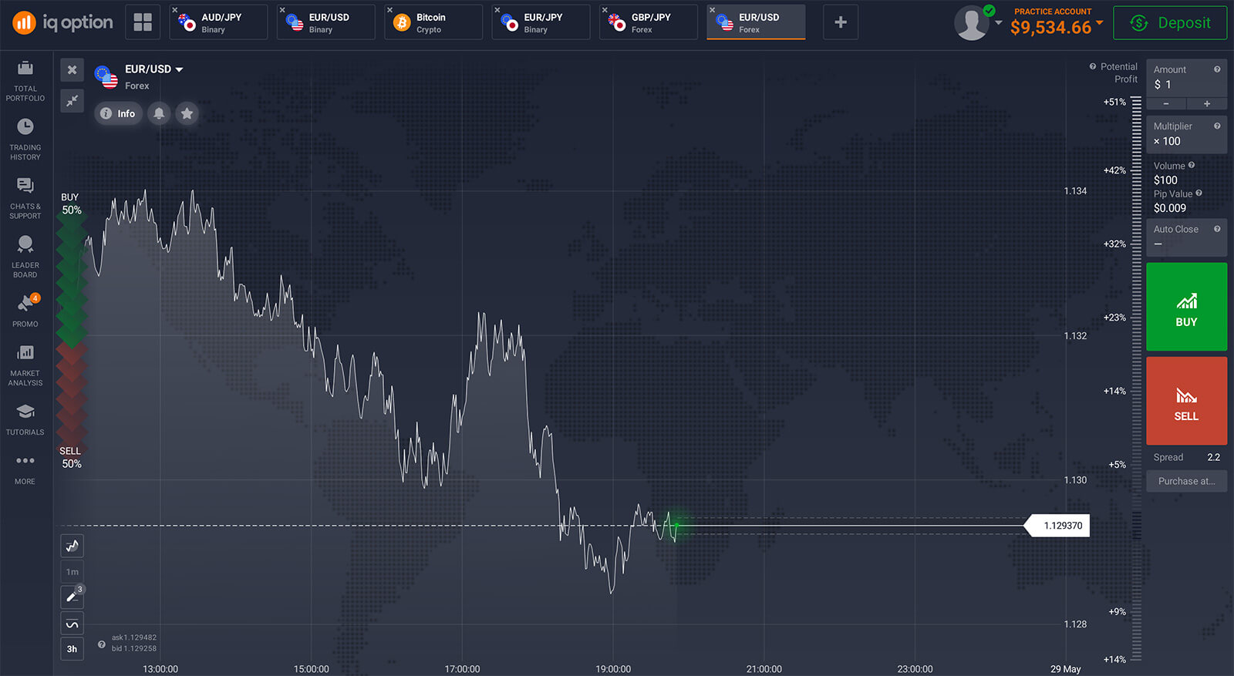Add a new asset tab with plus
Viewport: 1234px width, 676px height.
click(841, 22)
